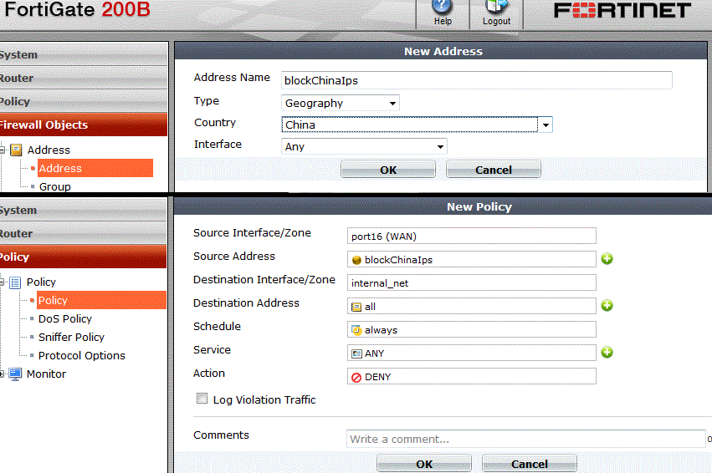Add another Service with green plus

pyautogui.click(x=607, y=353)
